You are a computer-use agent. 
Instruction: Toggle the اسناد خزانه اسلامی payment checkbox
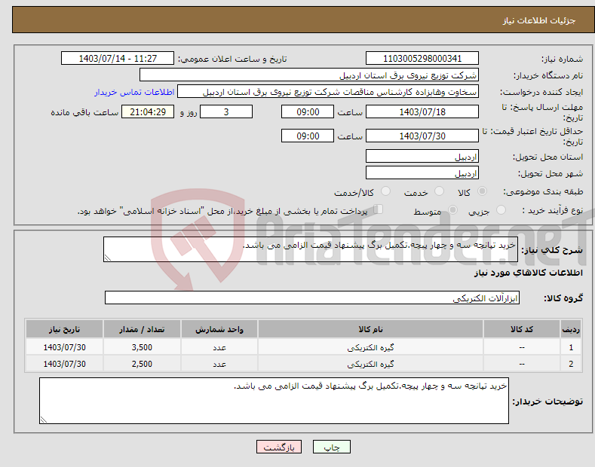(x=378, y=209)
